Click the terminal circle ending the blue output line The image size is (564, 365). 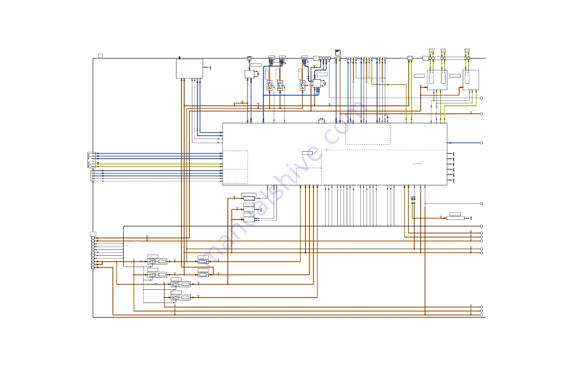tap(481, 143)
